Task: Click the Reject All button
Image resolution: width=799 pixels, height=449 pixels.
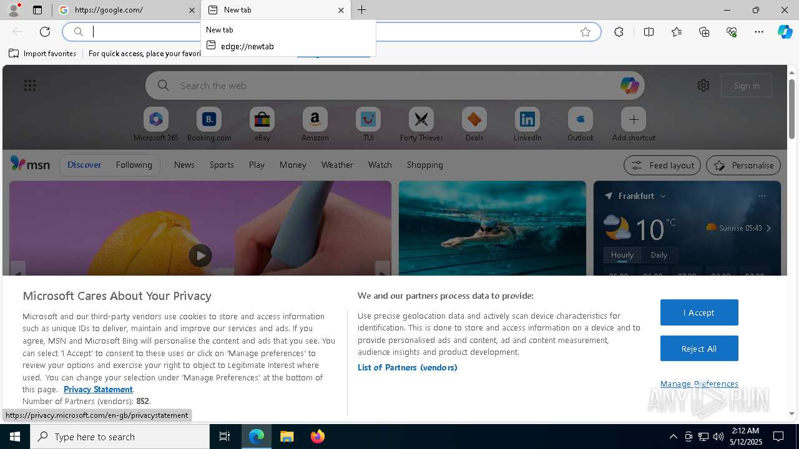Action: pos(699,349)
